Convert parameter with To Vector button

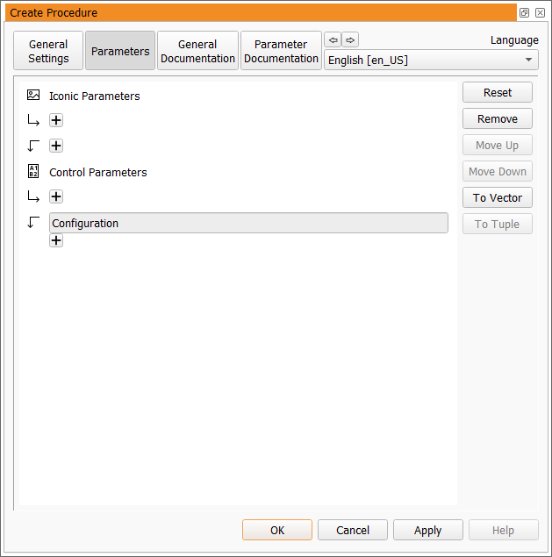(497, 198)
